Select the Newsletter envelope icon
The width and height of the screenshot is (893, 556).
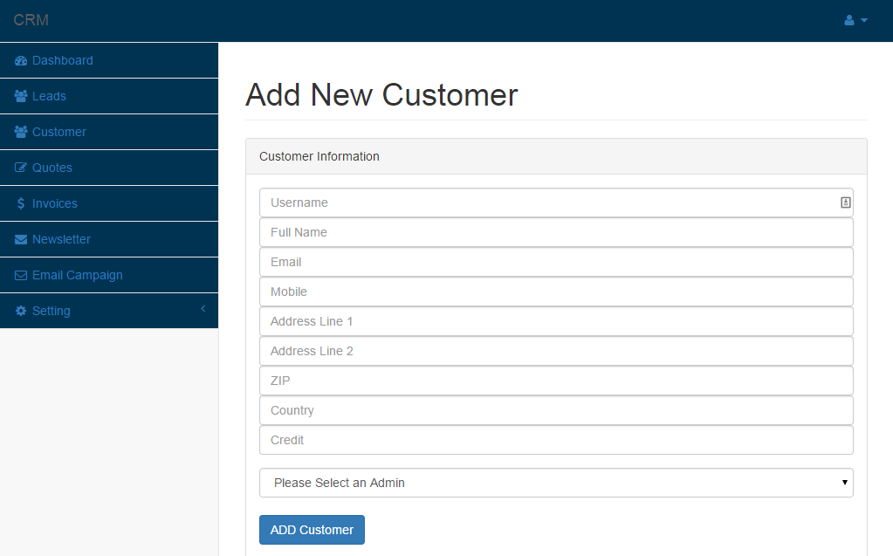pyautogui.click(x=20, y=238)
